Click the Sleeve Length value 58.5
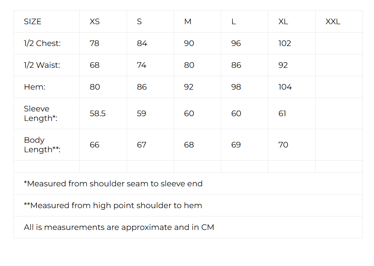The image size is (374, 266). coord(98,114)
